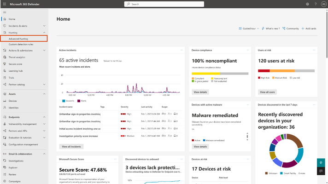Image resolution: width=328 pixels, height=184 pixels.
Task: Open the app launcher waffle icon
Action: 5,4
